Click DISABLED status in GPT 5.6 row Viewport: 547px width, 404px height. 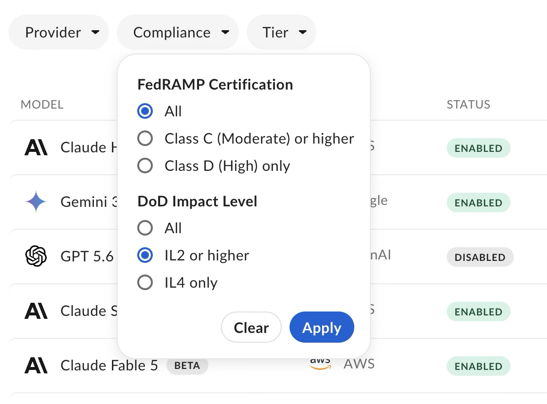pyautogui.click(x=480, y=257)
